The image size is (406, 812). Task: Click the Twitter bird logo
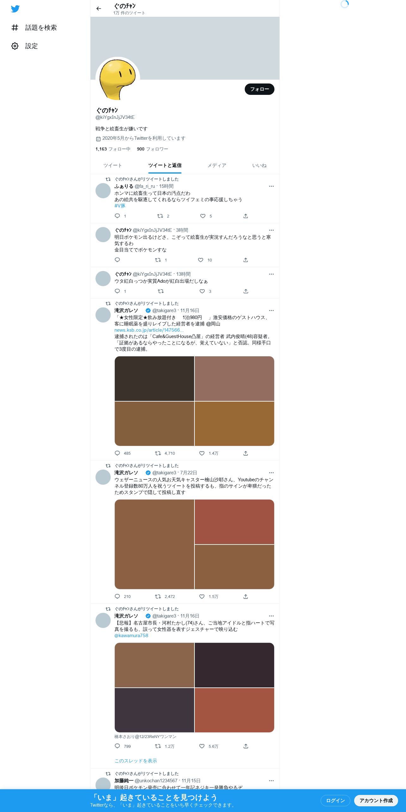click(15, 9)
